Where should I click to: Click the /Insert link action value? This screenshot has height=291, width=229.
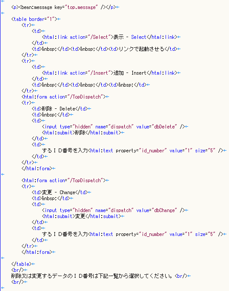[100, 73]
